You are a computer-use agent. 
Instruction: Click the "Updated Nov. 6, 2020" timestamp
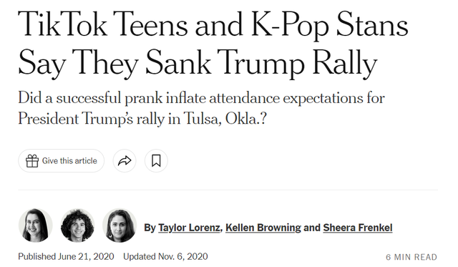165,256
